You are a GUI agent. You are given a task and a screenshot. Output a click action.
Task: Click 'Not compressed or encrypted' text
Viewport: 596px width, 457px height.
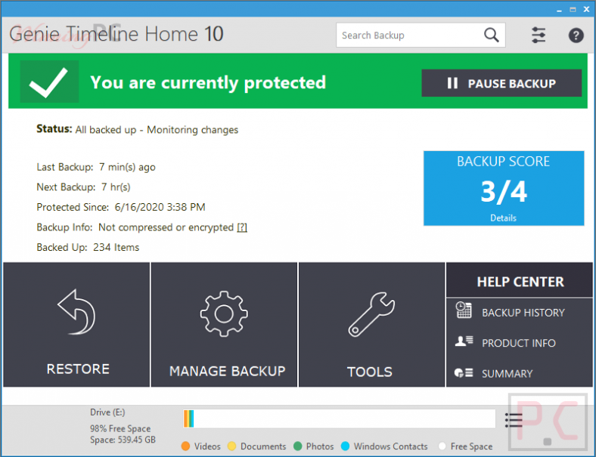166,227
